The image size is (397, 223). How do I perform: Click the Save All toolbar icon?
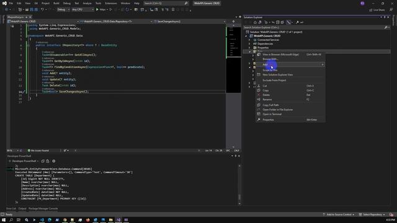pyautogui.click(x=36, y=10)
